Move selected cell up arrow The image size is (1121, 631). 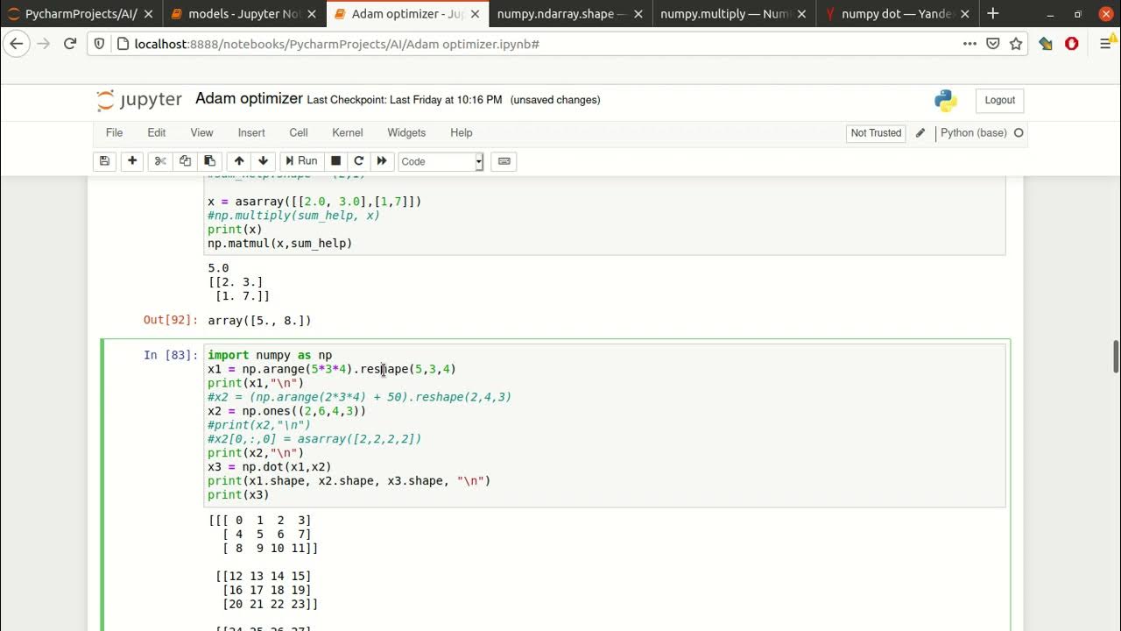pyautogui.click(x=238, y=161)
